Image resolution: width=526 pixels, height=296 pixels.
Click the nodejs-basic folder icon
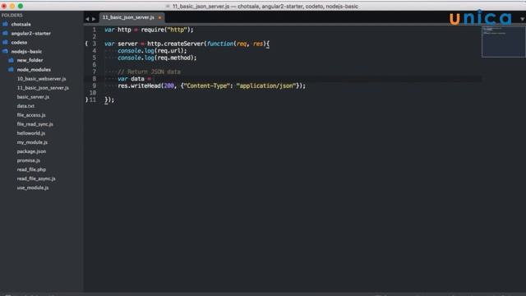tap(5, 51)
